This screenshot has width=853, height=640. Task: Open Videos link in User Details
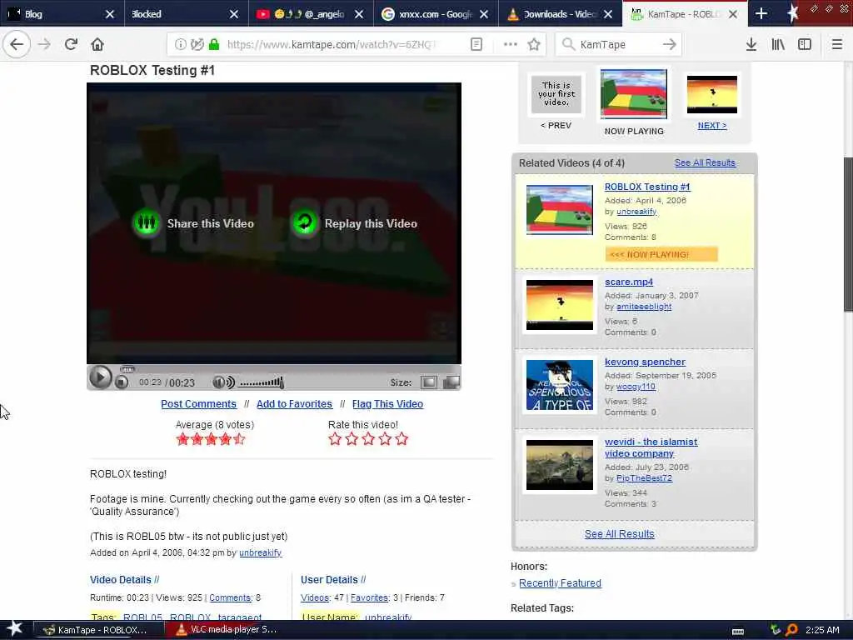pyautogui.click(x=315, y=597)
